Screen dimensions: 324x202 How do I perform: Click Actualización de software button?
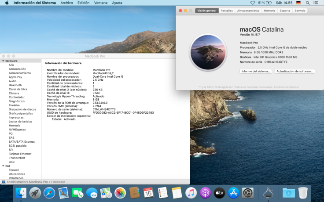point(295,71)
